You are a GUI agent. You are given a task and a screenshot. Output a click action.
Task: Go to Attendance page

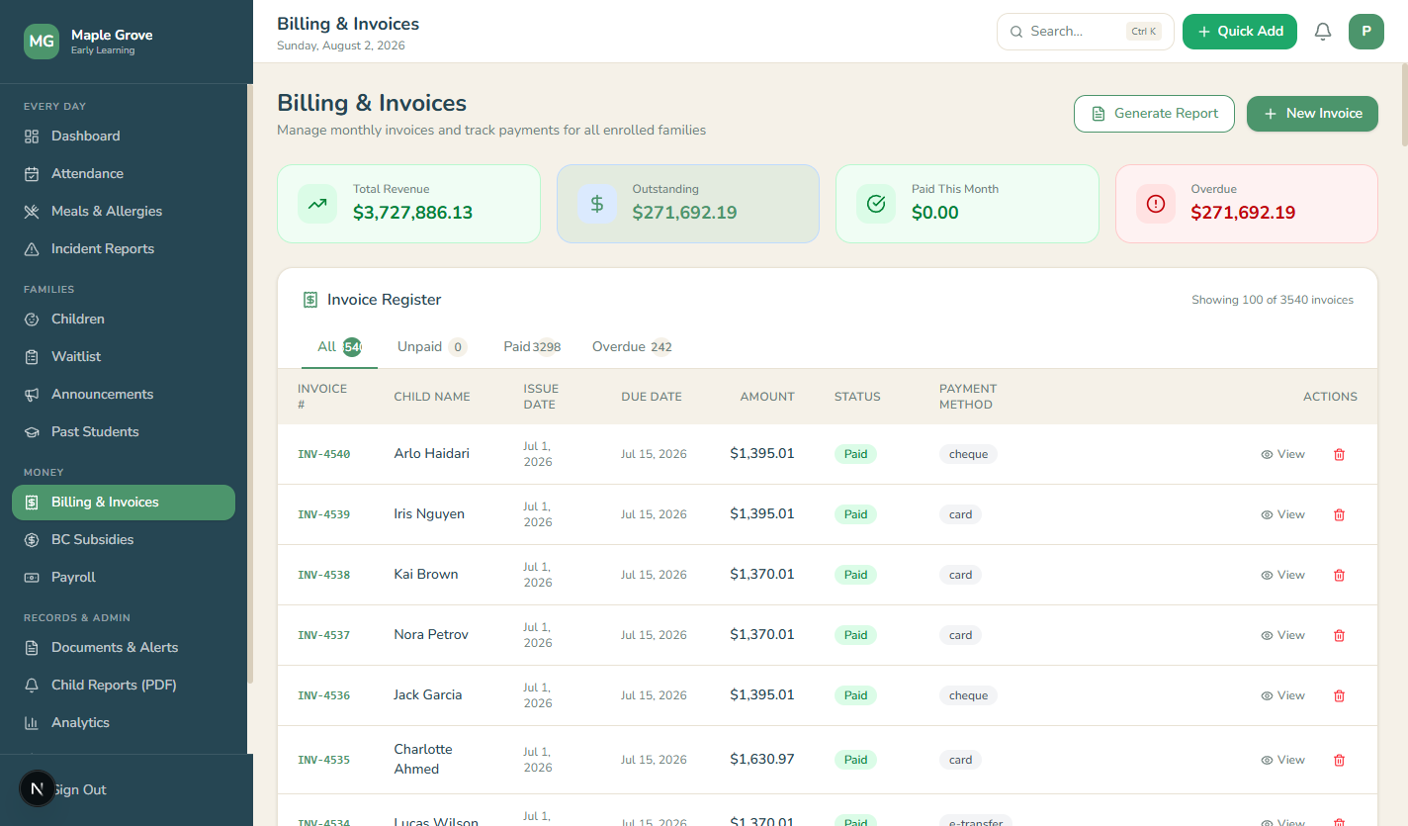124,174
